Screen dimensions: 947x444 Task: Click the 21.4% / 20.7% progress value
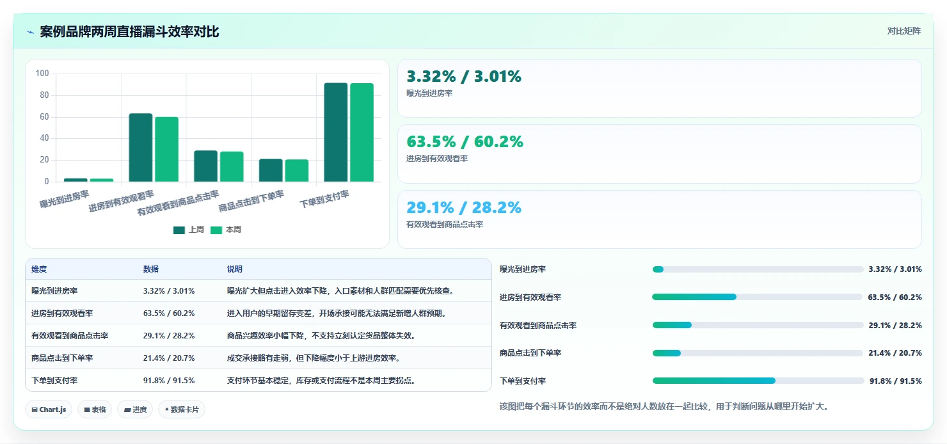[x=895, y=353]
